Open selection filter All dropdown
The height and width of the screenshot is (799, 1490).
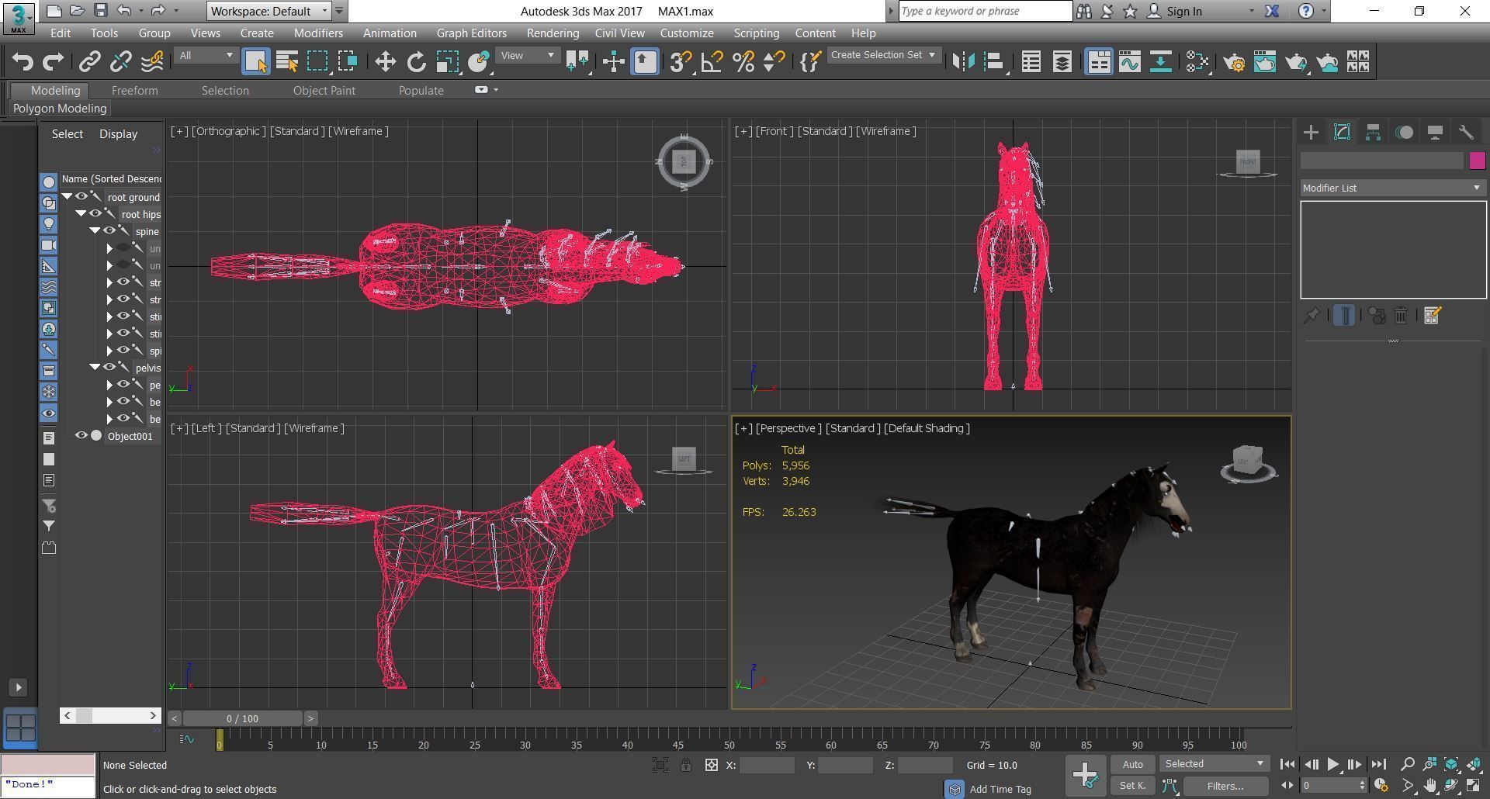pyautogui.click(x=206, y=56)
